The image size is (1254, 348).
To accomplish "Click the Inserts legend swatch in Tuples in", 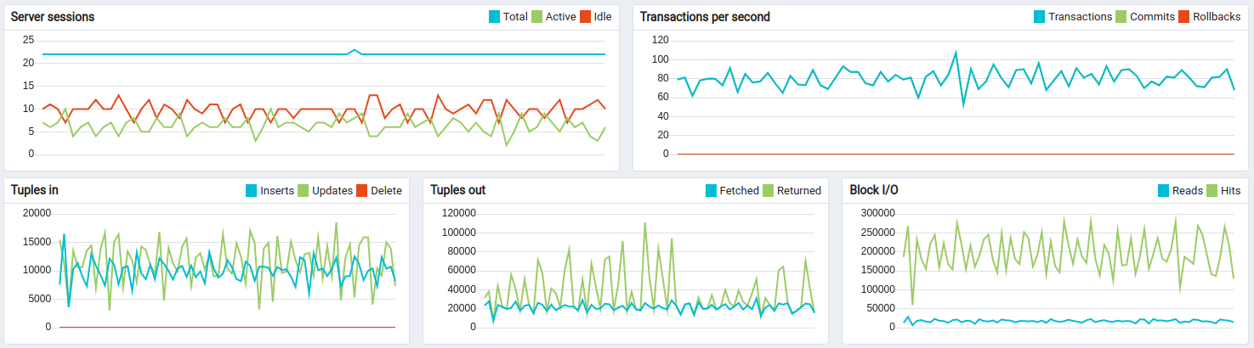I will (x=251, y=190).
